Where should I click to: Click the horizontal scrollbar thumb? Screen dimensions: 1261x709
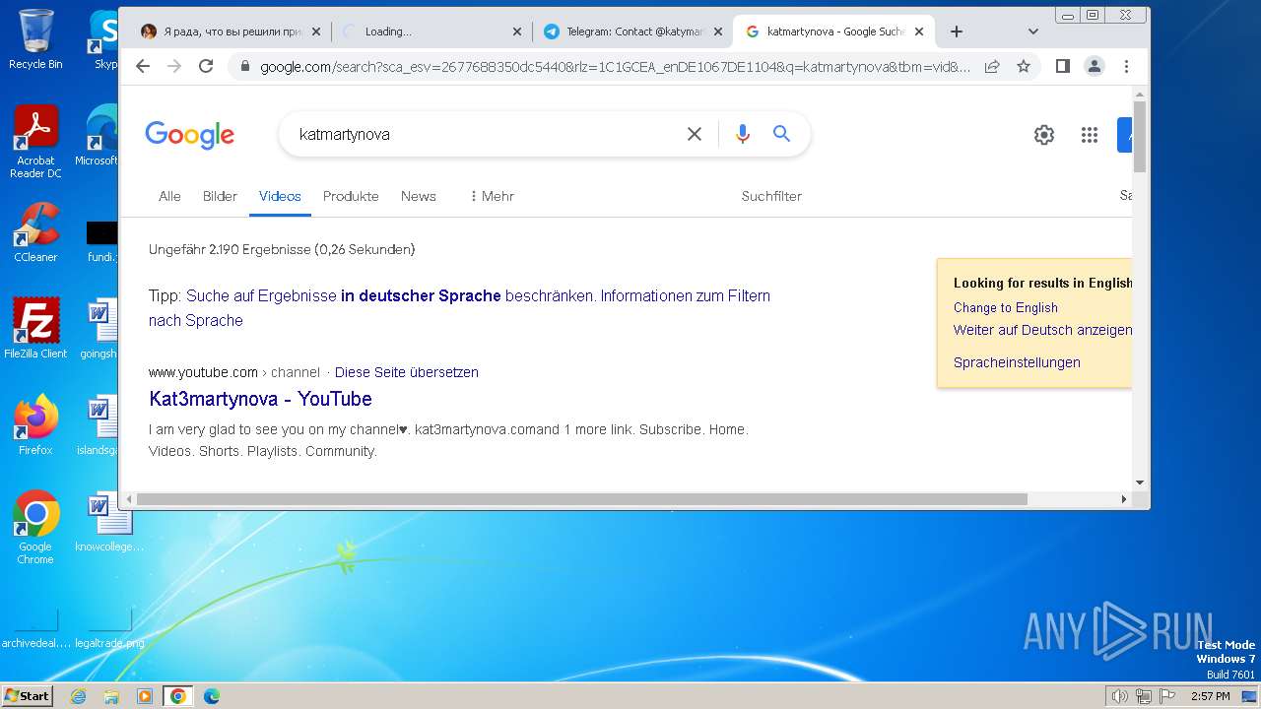tap(581, 499)
